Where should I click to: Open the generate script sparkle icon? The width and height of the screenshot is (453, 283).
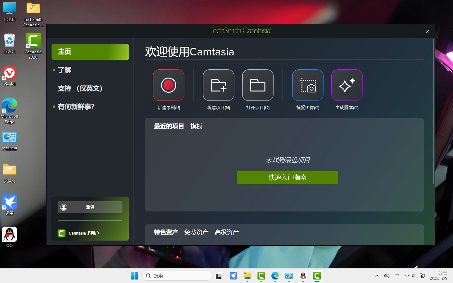[x=347, y=85]
